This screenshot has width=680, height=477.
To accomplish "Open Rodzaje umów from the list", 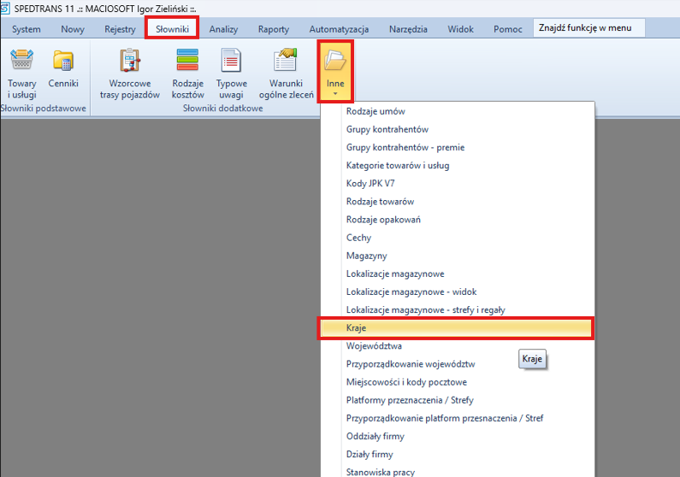I will point(375,111).
